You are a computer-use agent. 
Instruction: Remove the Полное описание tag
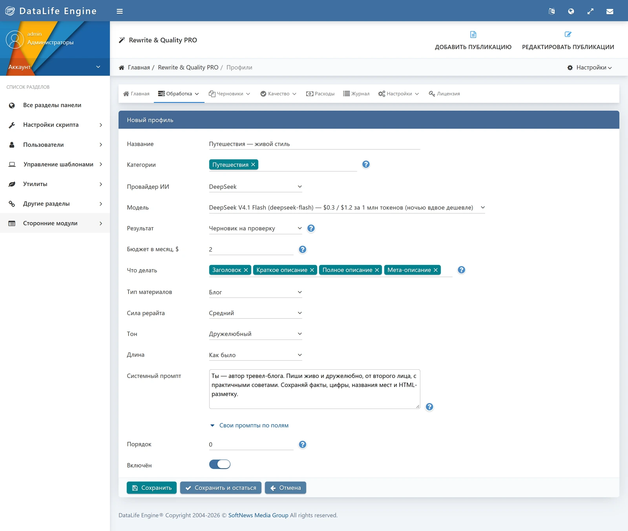[377, 270]
